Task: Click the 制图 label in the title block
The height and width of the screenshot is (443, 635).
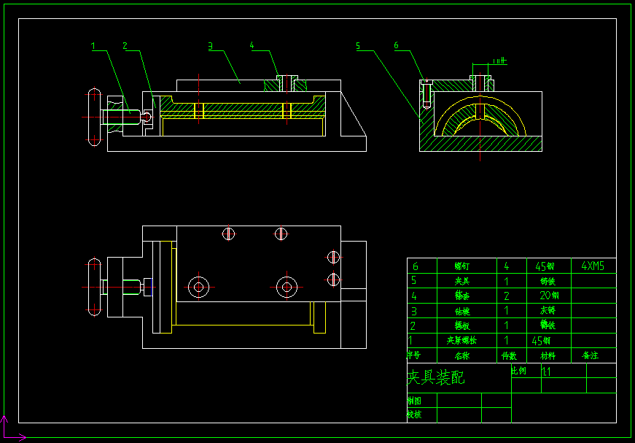Action: tap(414, 401)
